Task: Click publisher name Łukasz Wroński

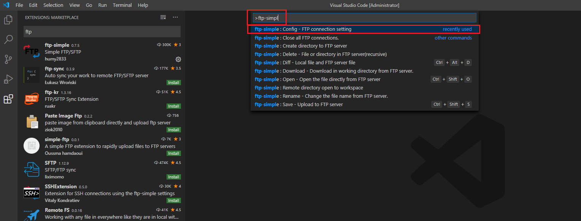Action: [61, 83]
